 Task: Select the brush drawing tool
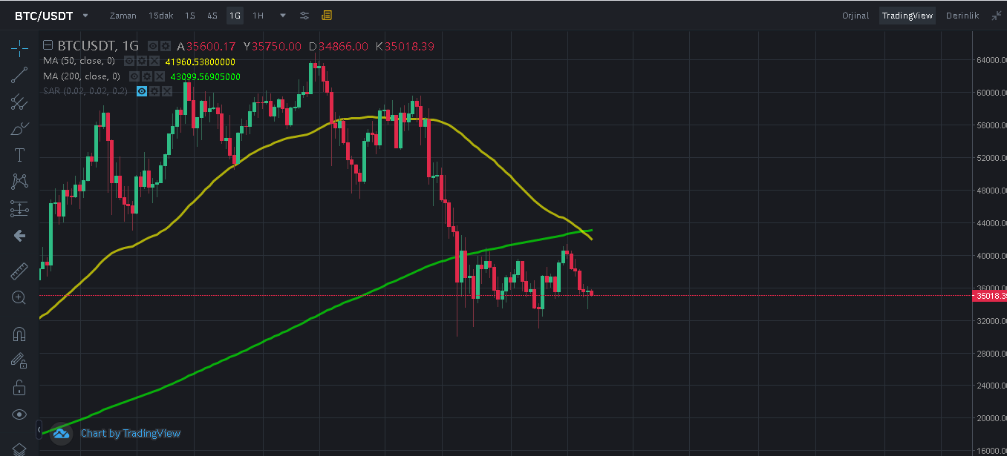click(x=19, y=129)
